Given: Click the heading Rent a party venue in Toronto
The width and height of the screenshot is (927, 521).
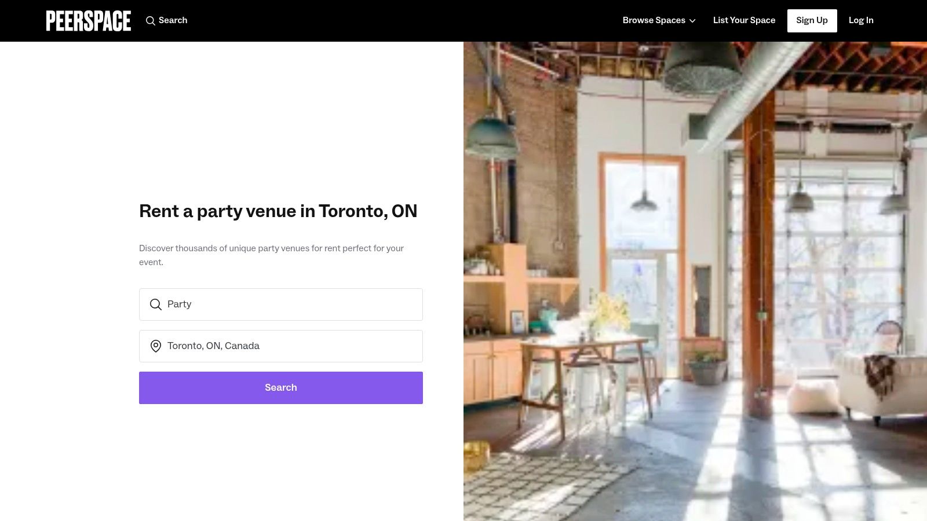Looking at the screenshot, I should tap(278, 211).
